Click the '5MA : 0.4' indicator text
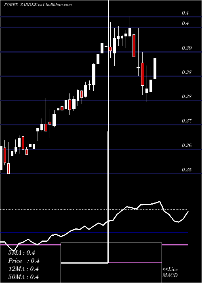This screenshot has width=202, height=283. coord(22,253)
